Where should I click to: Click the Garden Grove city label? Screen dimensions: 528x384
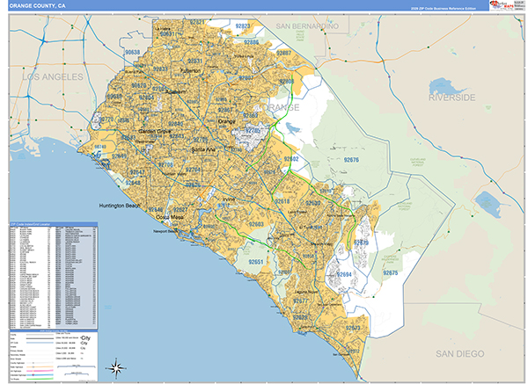tap(157, 132)
